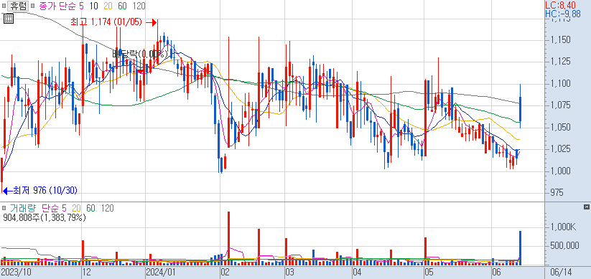This screenshot has width=591, height=279.
Task: Close the volume panel with X icon
Action: [586, 207]
